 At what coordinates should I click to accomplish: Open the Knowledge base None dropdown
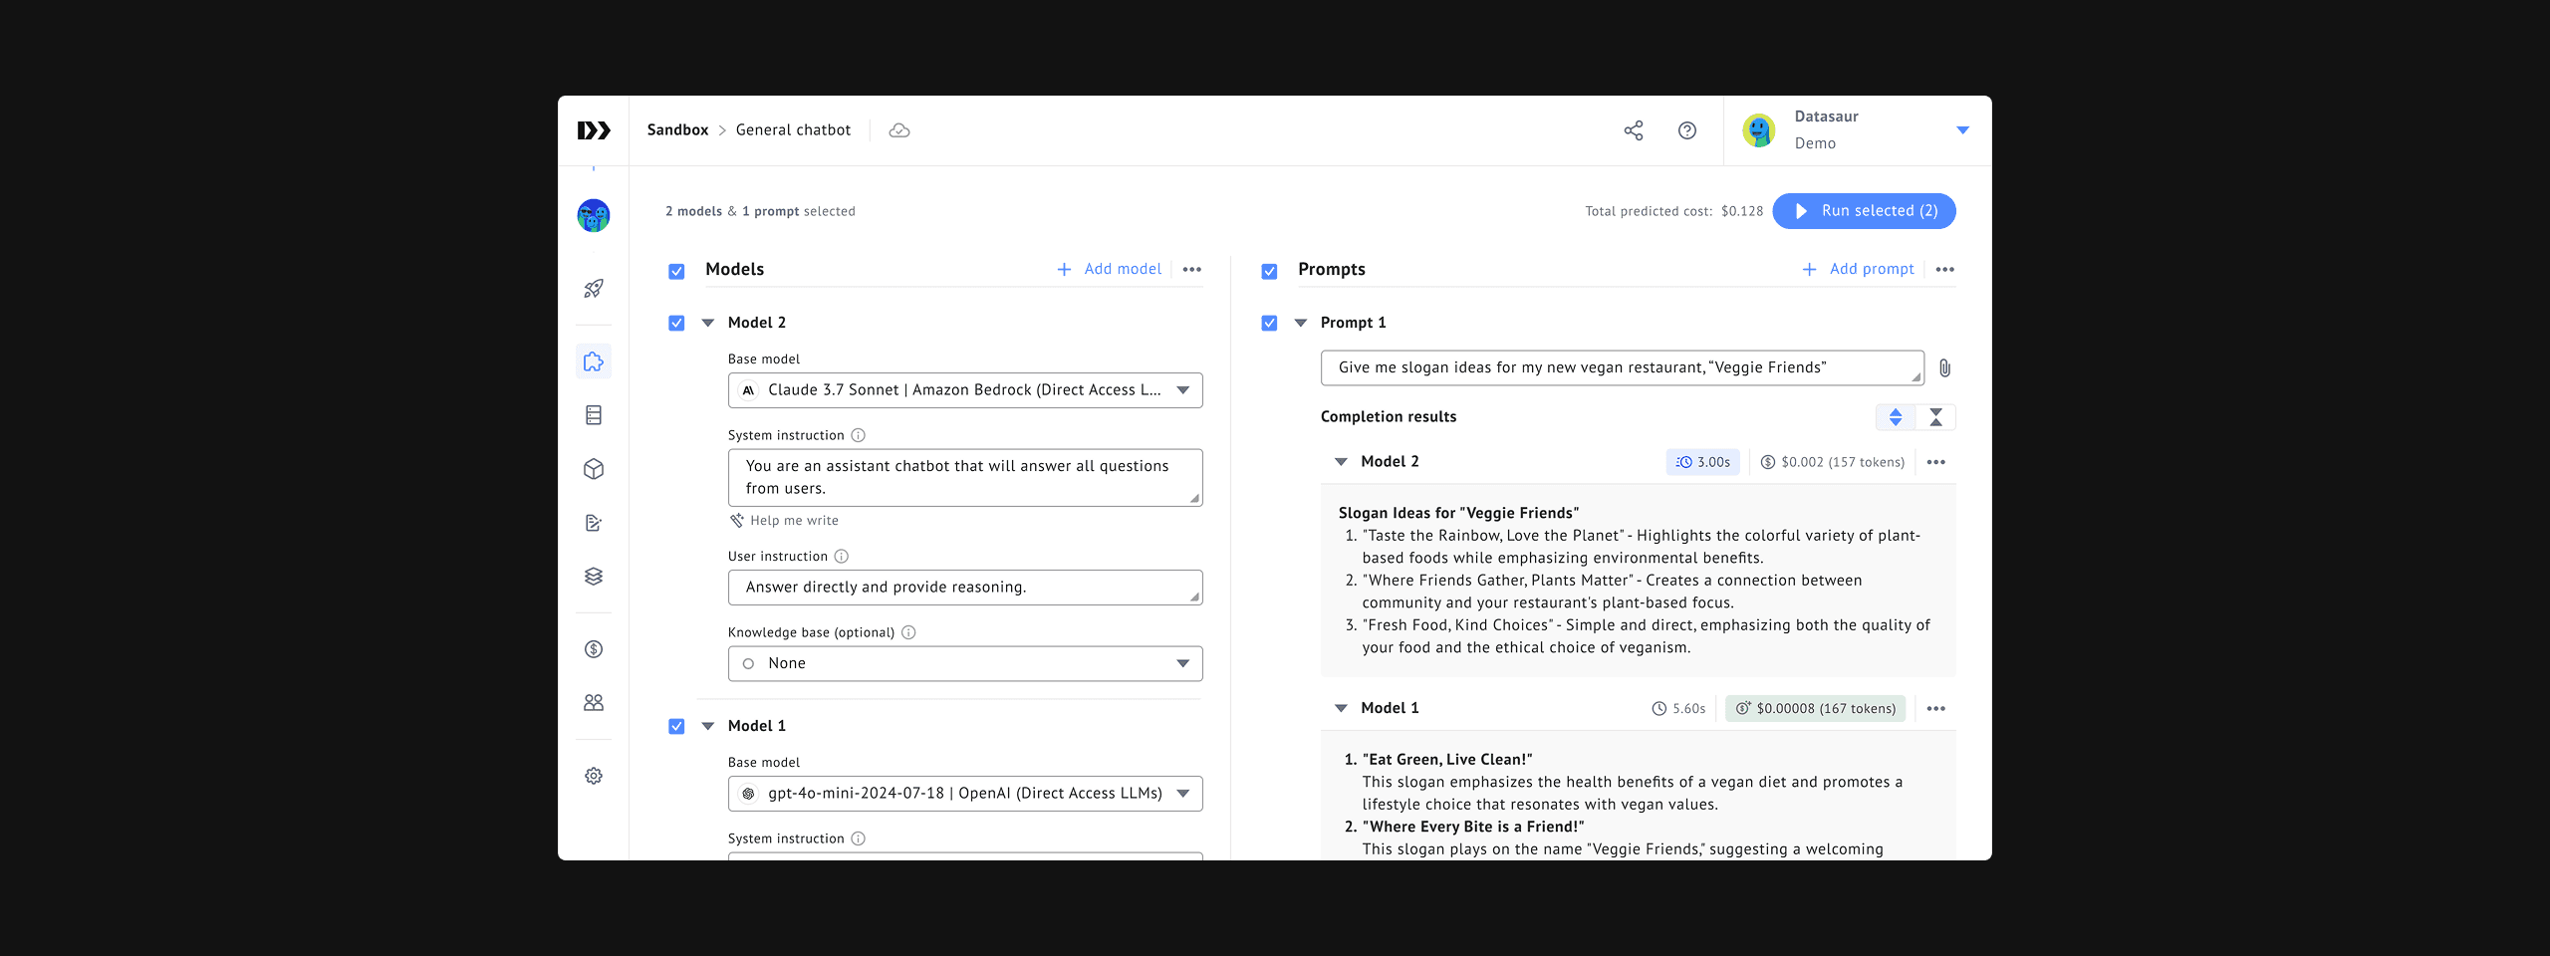[x=965, y=664]
